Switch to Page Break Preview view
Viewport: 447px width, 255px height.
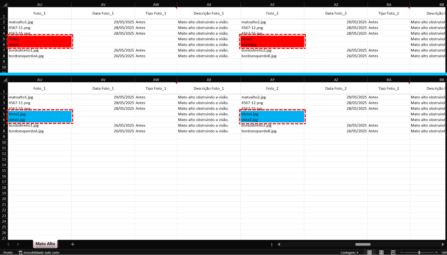tap(393, 252)
